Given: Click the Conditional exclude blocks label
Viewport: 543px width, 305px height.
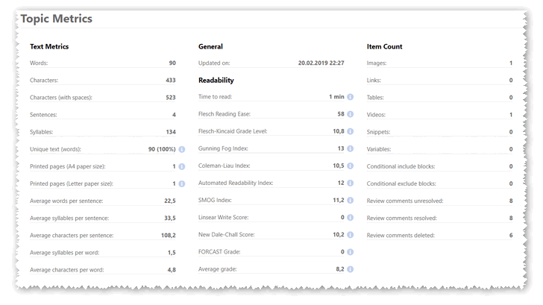Looking at the screenshot, I should tap(401, 184).
